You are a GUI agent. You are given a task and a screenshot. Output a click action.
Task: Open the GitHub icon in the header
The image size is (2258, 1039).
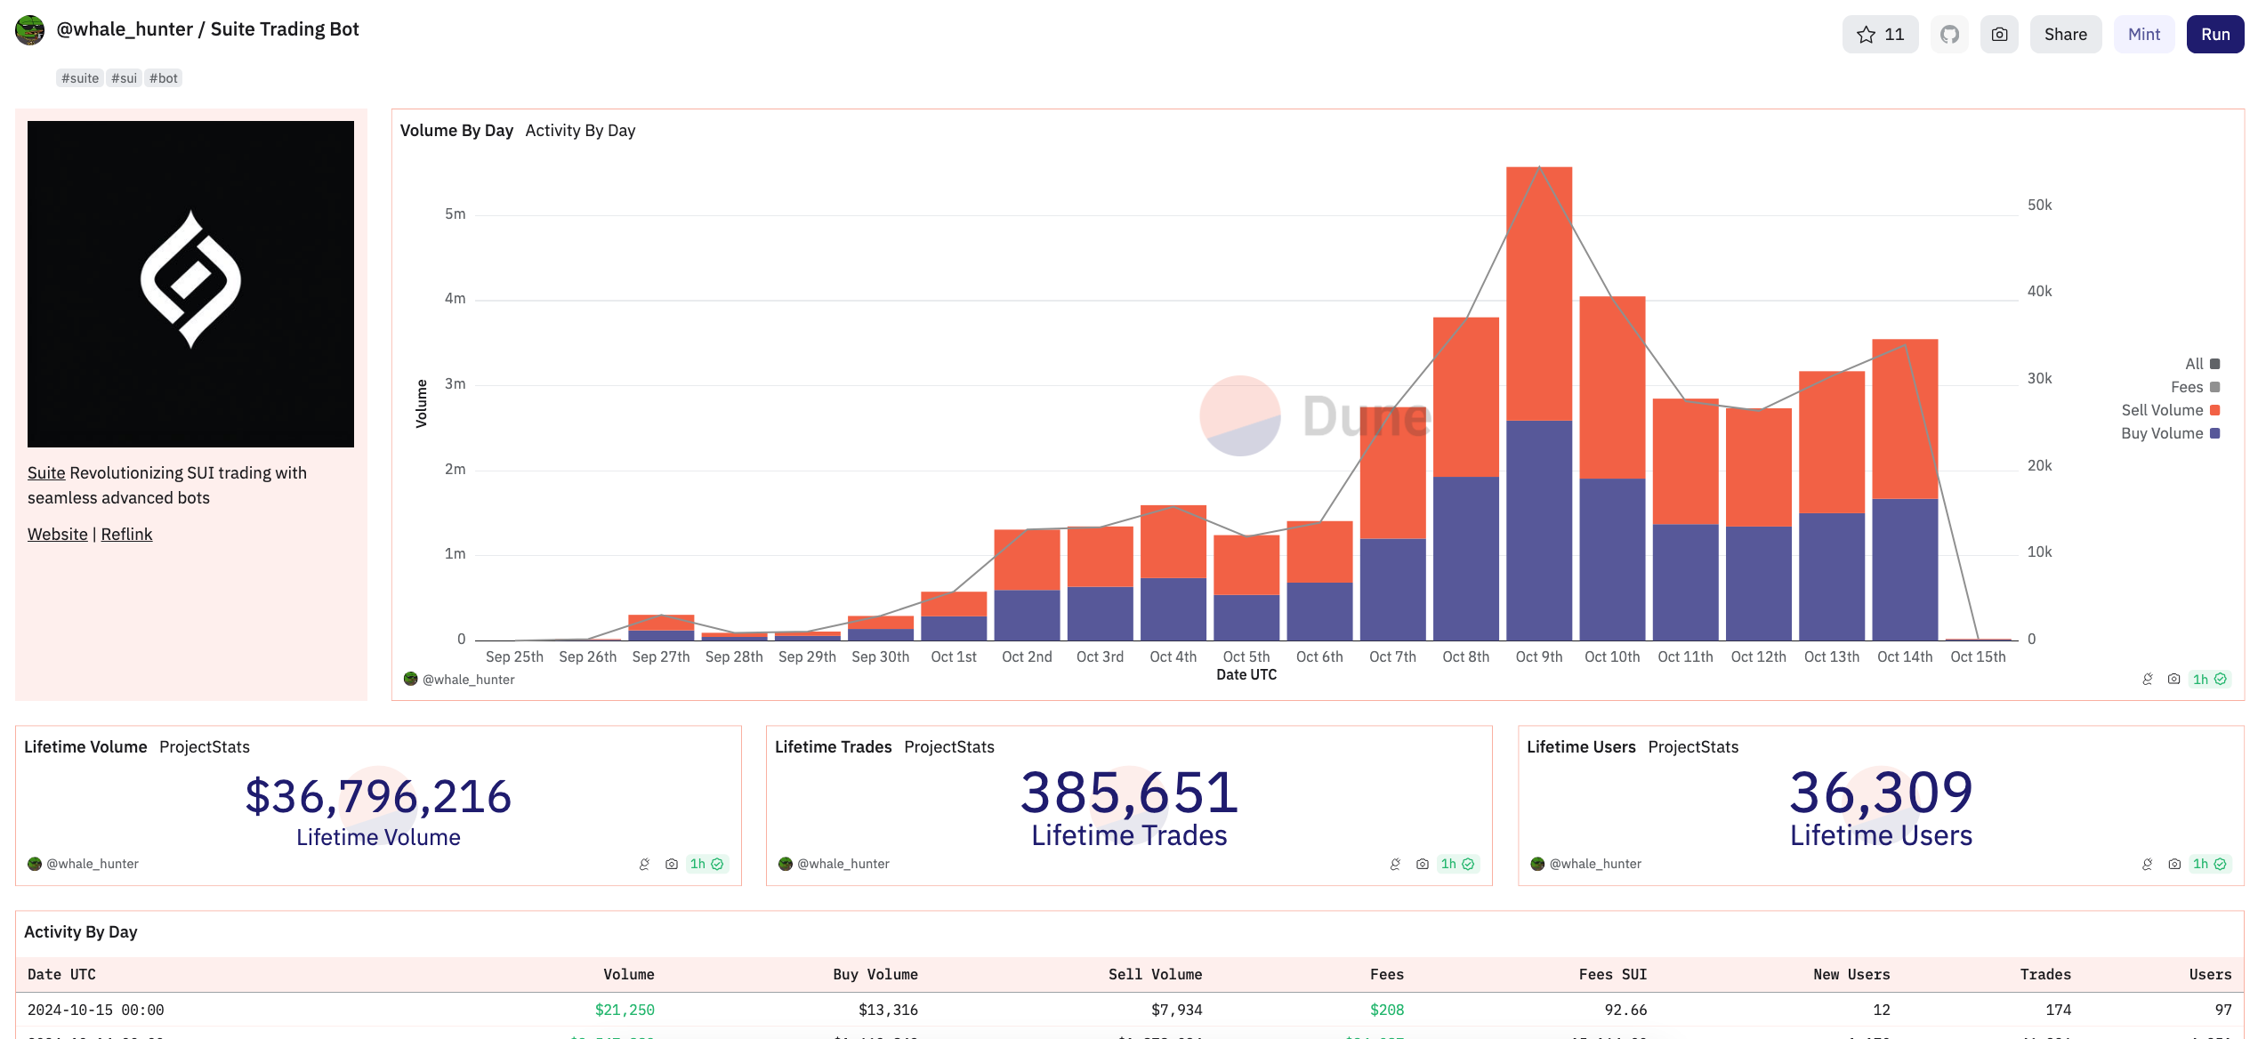pyautogui.click(x=1949, y=35)
